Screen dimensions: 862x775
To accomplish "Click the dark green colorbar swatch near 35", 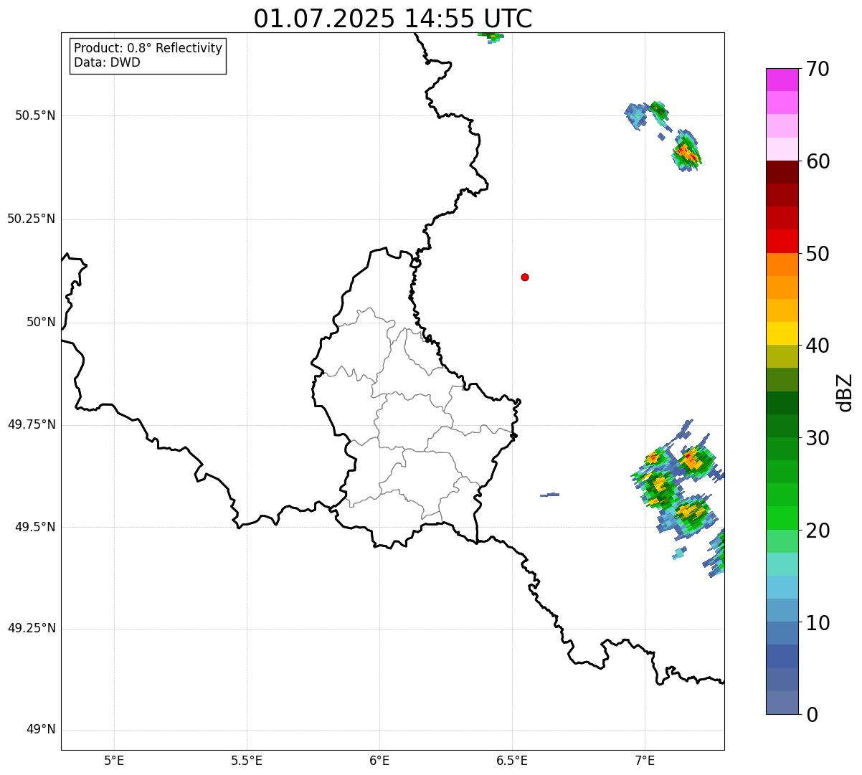I will coord(782,403).
